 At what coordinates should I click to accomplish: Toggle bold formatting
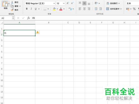click(27, 9)
